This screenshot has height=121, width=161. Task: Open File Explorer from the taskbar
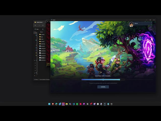[x=67, y=104]
